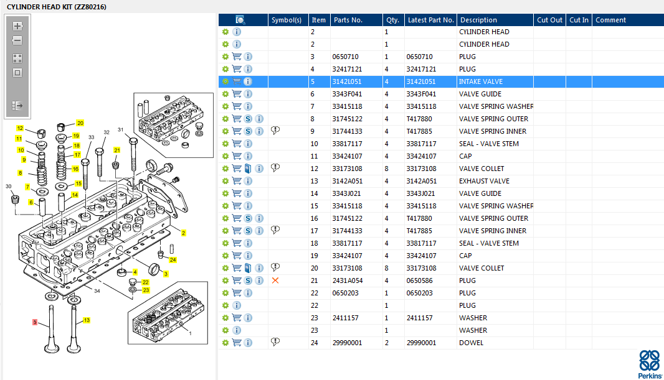Image resolution: width=664 pixels, height=380 pixels.
Task: Click blue book icon on item 12 row
Action: [248, 169]
